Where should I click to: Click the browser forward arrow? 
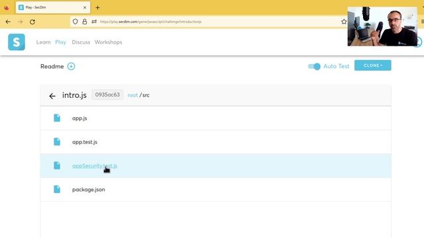tap(21, 22)
